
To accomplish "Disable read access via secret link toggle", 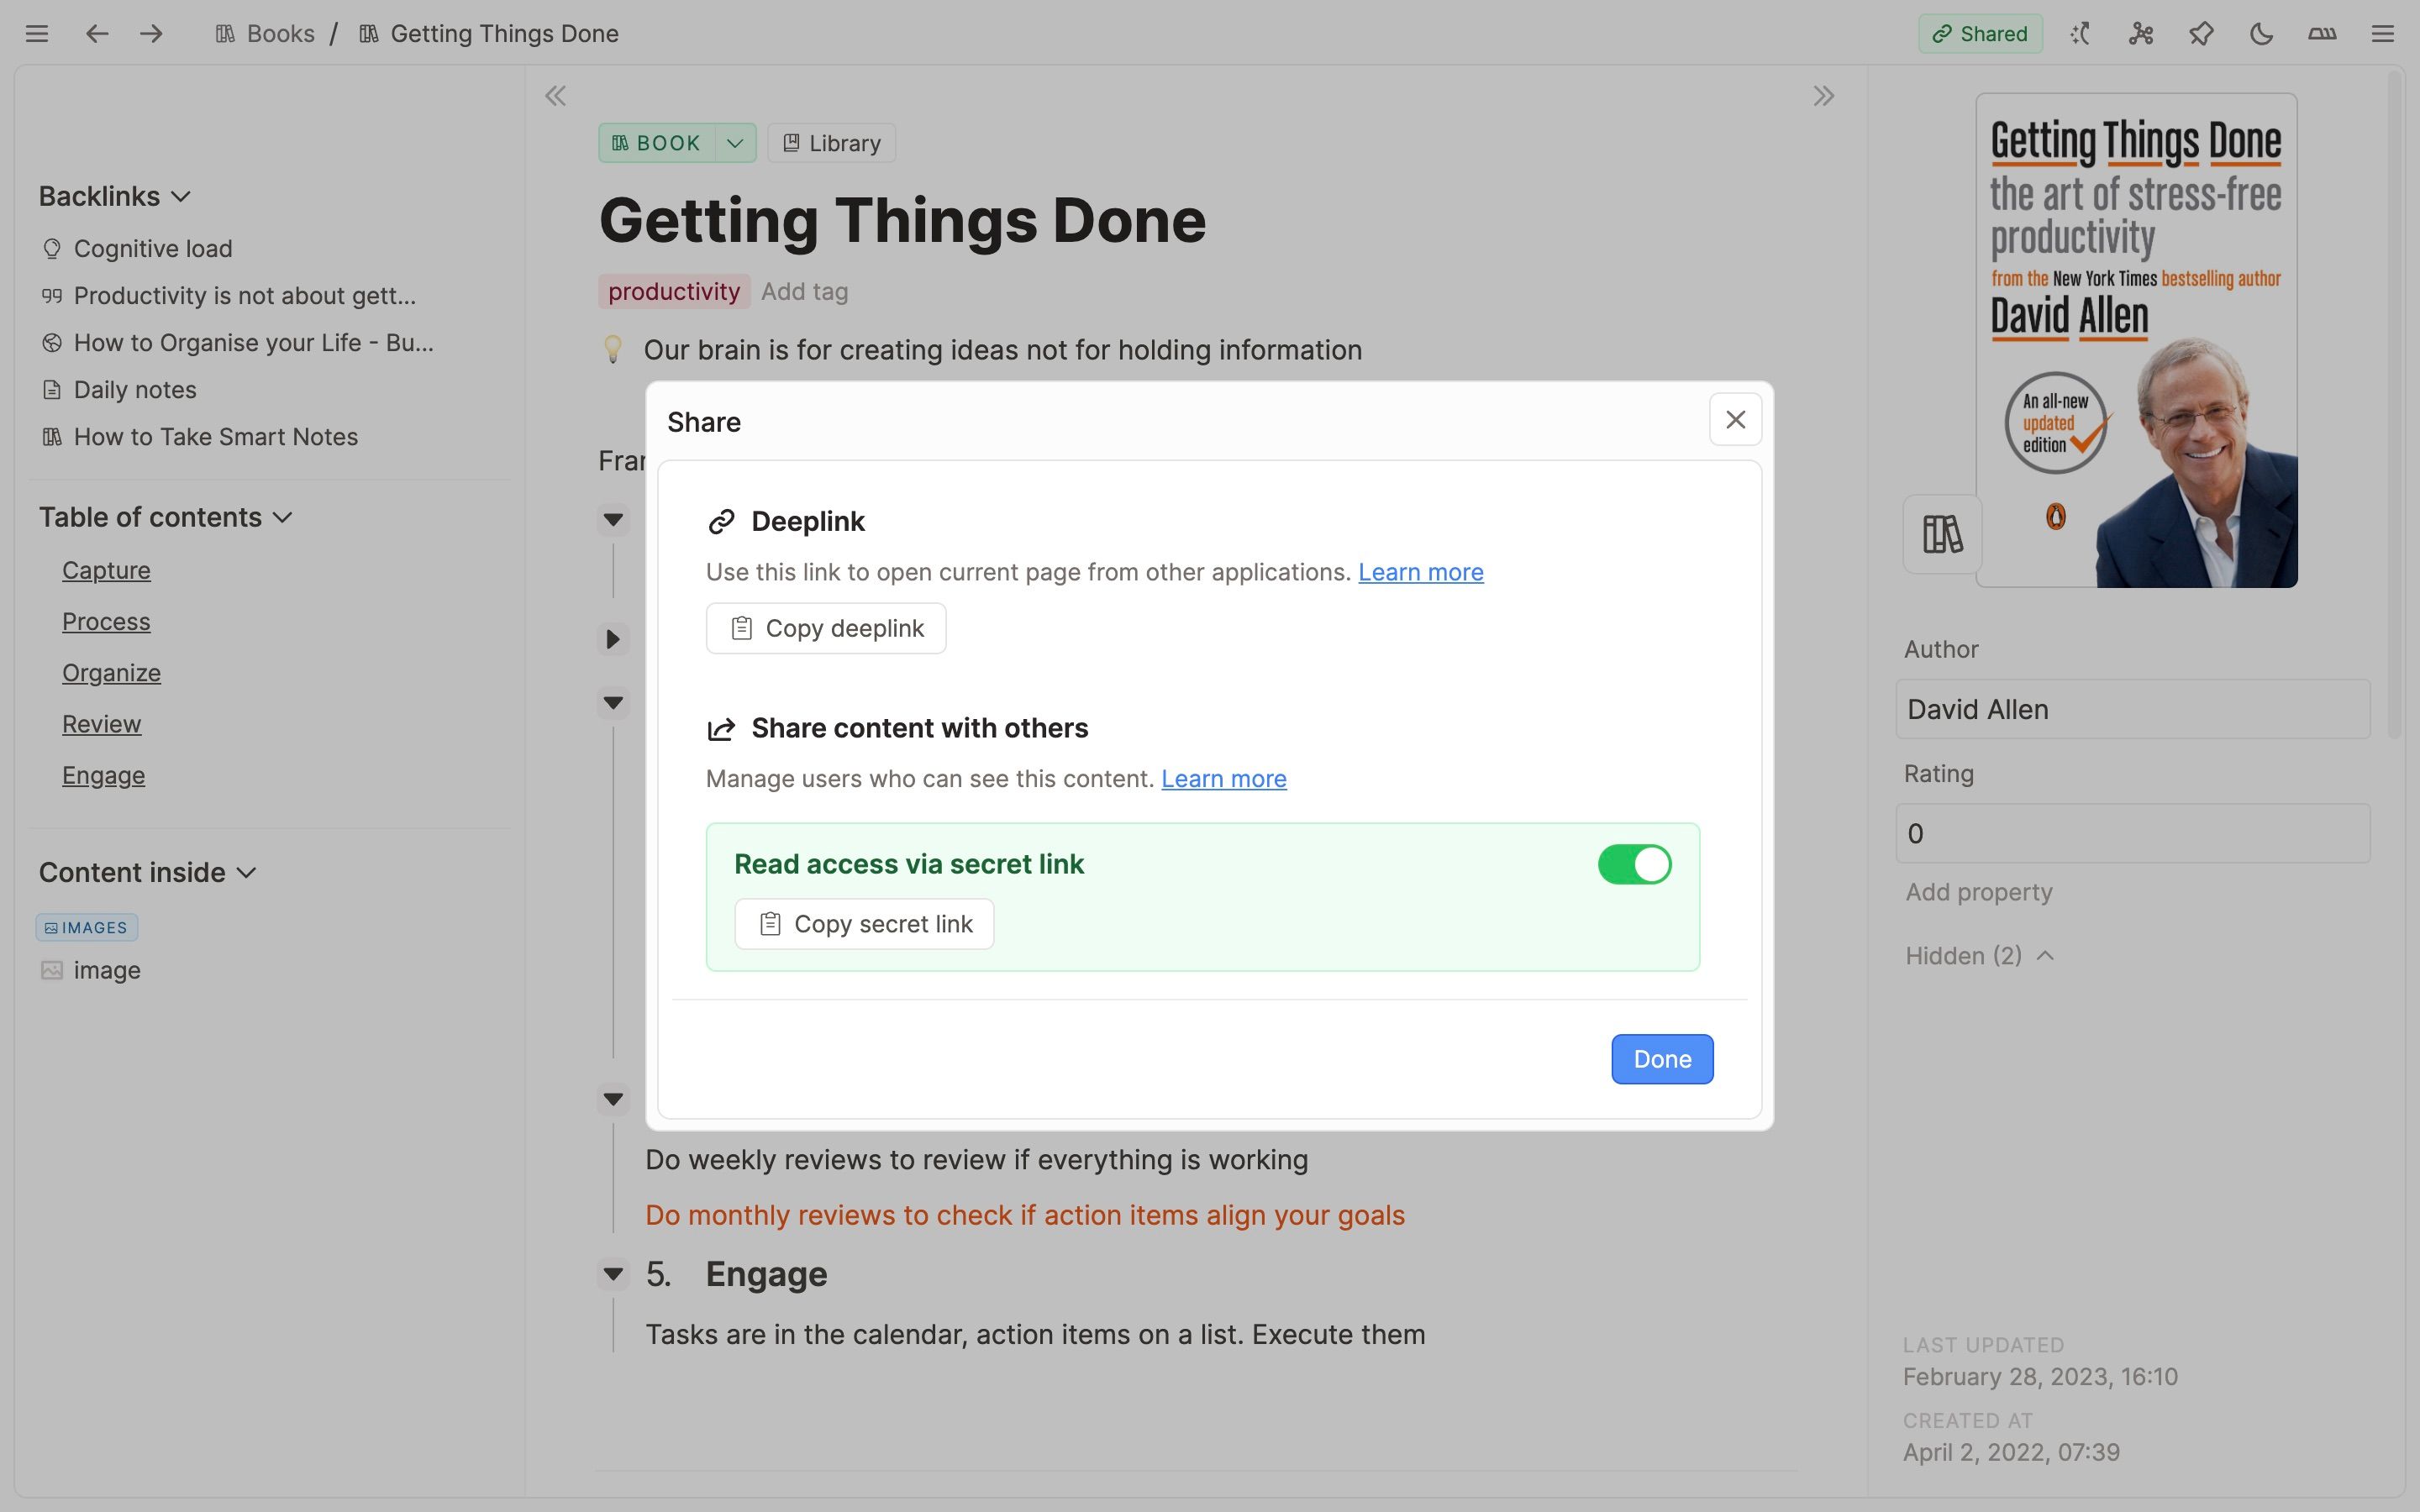I will click(1634, 864).
